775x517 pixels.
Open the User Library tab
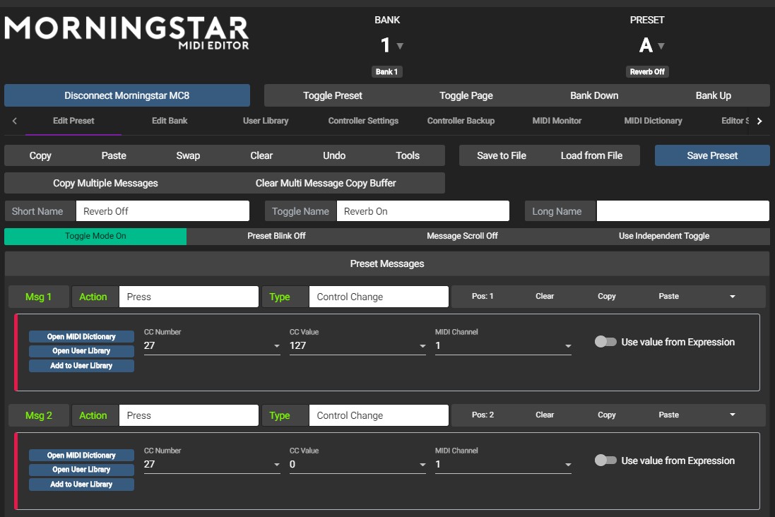[266, 121]
